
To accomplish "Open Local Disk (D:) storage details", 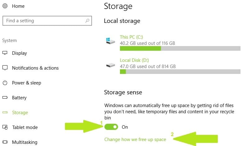I will (134, 60).
